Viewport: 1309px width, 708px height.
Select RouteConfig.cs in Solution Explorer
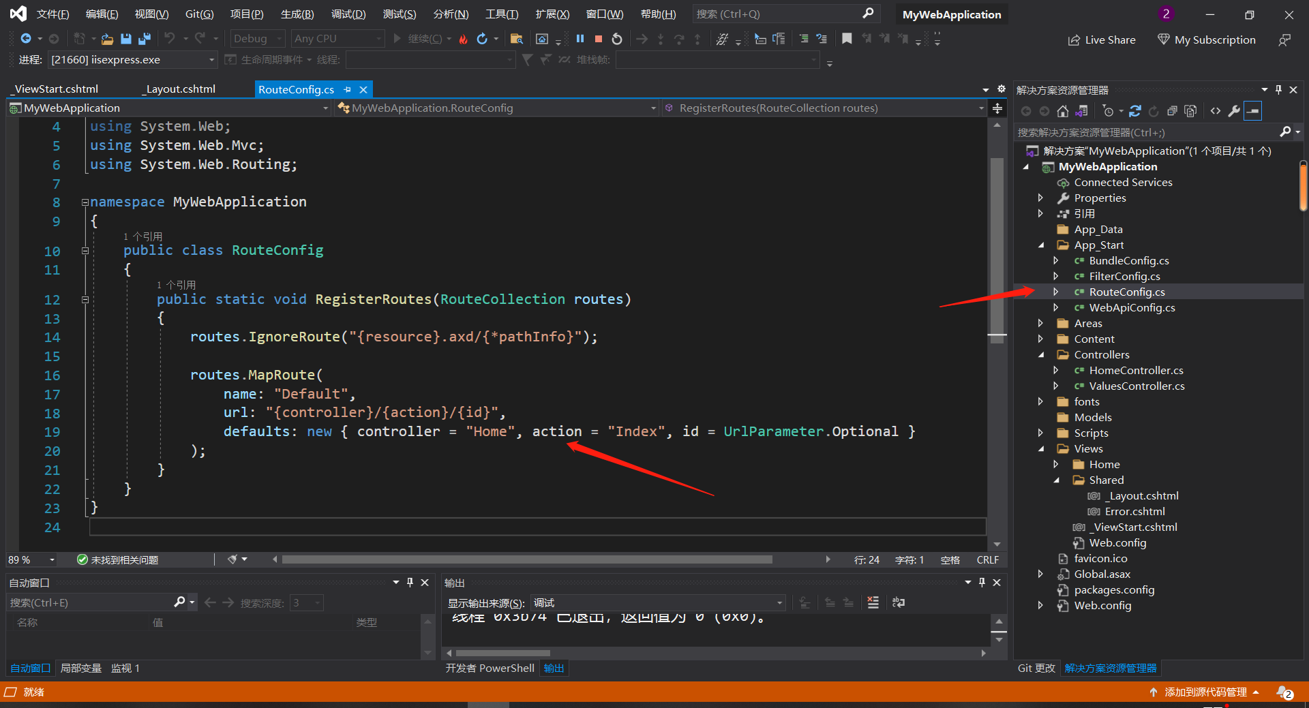(1126, 292)
